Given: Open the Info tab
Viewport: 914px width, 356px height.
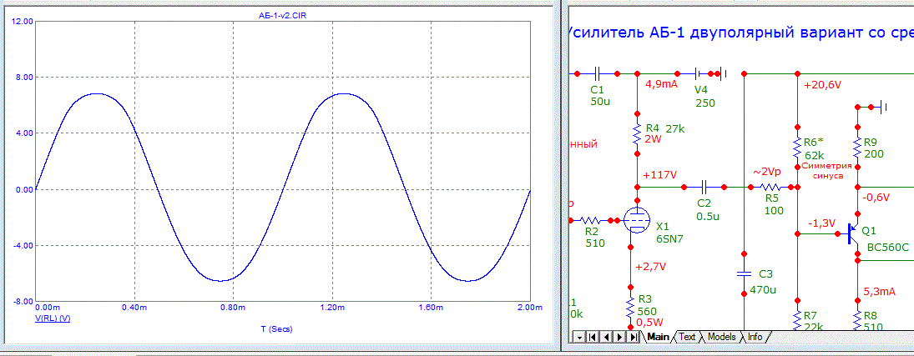Looking at the screenshot, I should click(755, 337).
